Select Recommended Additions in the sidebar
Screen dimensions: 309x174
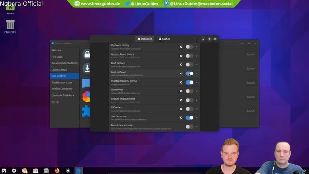coord(65,63)
